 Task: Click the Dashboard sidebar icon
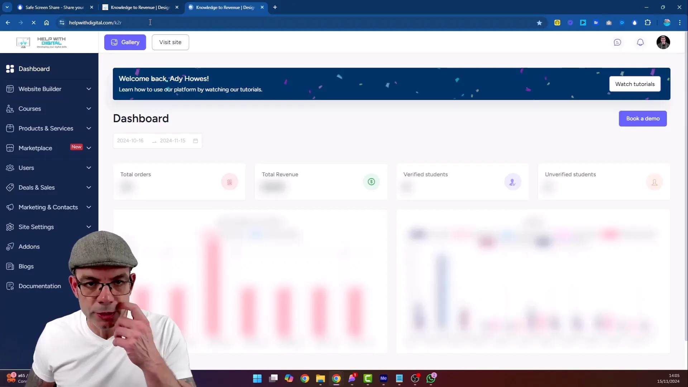(10, 68)
